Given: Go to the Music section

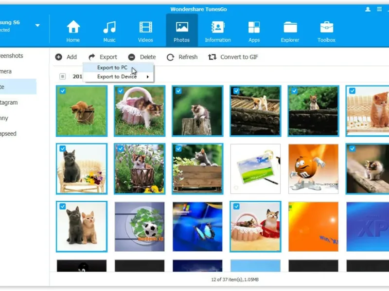Looking at the screenshot, I should 109,31.
